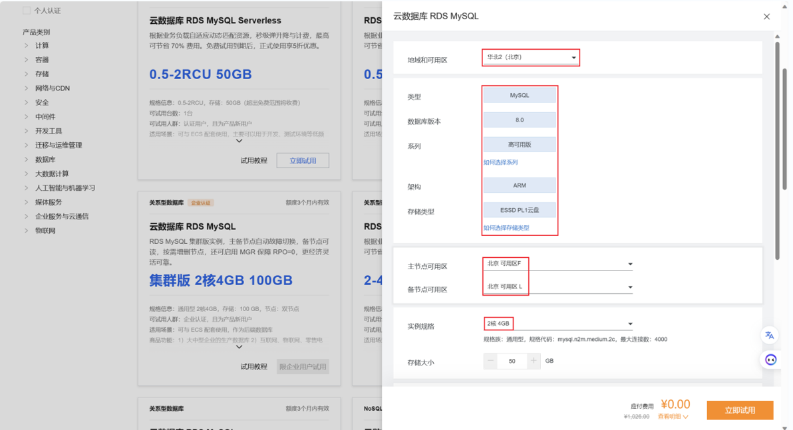The image size is (793, 430).
Task: Tick the 个人认证 checkbox
Action: click(x=27, y=11)
